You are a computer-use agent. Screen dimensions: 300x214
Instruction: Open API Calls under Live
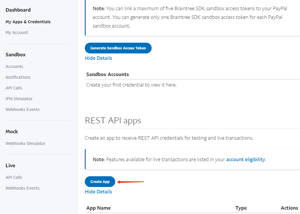coord(14,177)
